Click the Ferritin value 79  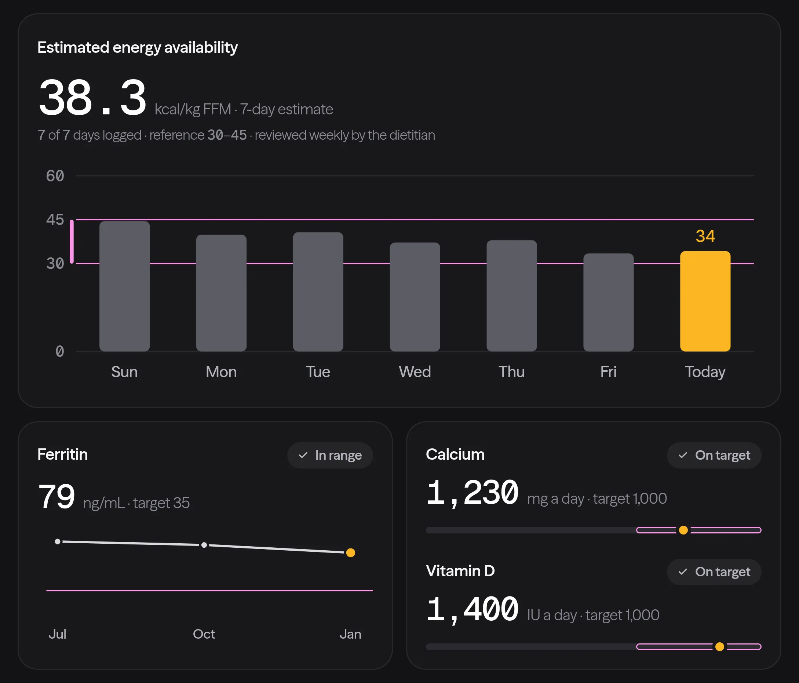[57, 496]
